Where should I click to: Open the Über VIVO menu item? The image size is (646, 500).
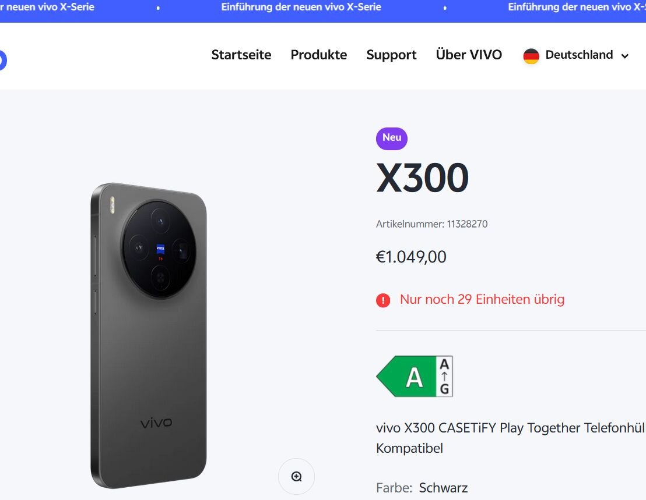pos(469,55)
